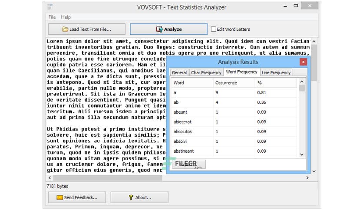
Task: Click text area scroll up arrow
Action: tap(314, 41)
